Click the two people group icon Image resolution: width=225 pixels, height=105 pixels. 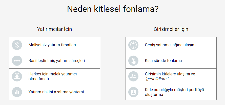pyautogui.click(x=133, y=76)
